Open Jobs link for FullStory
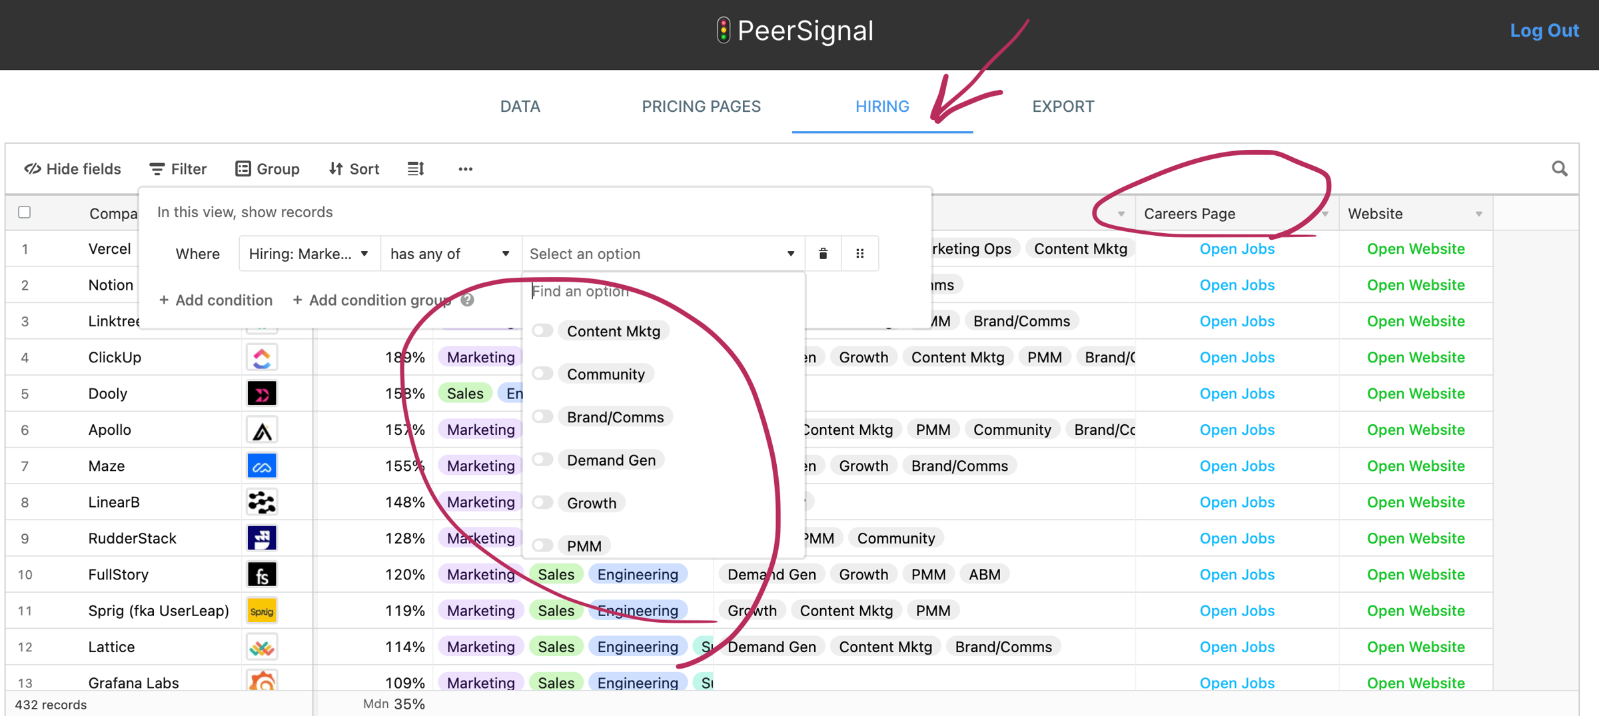Viewport: 1599px width, 716px height. click(x=1237, y=575)
